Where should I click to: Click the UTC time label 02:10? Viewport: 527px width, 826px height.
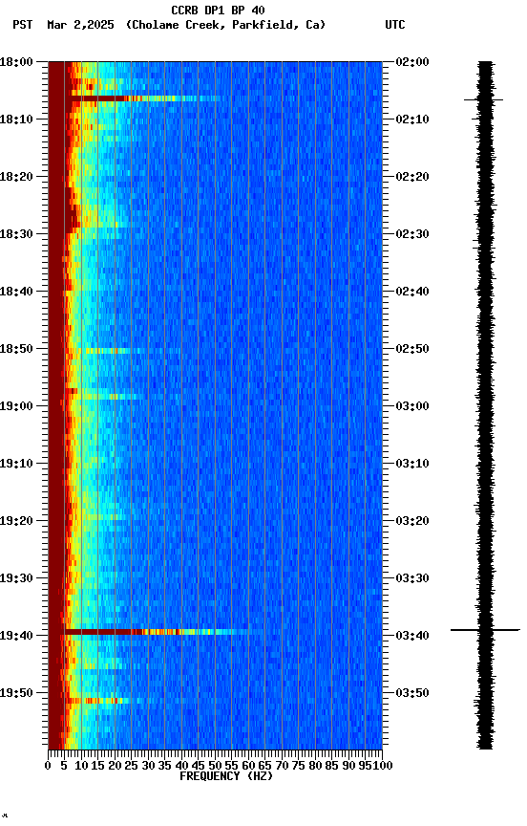point(412,120)
